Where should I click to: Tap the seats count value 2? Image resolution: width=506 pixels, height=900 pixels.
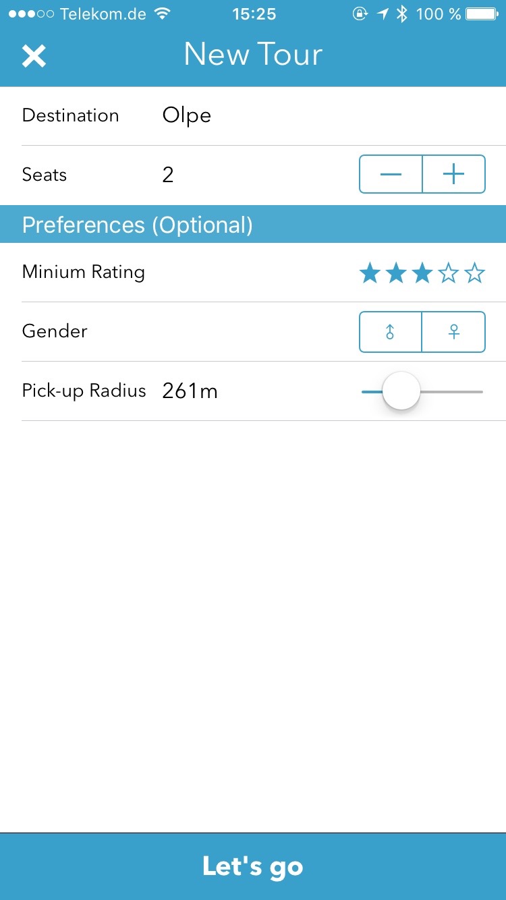pyautogui.click(x=168, y=175)
